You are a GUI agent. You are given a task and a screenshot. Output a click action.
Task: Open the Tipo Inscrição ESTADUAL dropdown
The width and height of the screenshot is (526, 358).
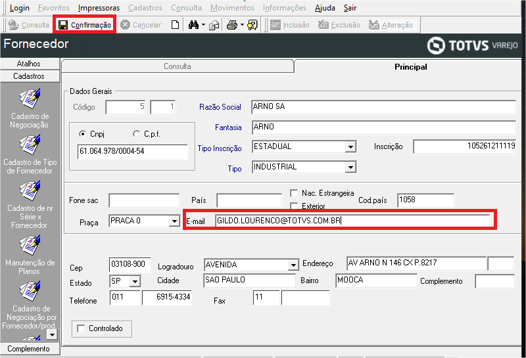[350, 147]
